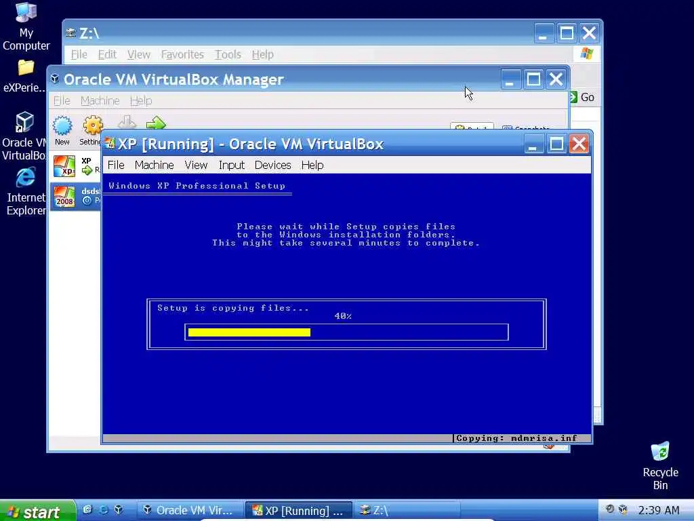Image resolution: width=694 pixels, height=521 pixels.
Task: Select the XP virtual machine entry
Action: pos(75,166)
